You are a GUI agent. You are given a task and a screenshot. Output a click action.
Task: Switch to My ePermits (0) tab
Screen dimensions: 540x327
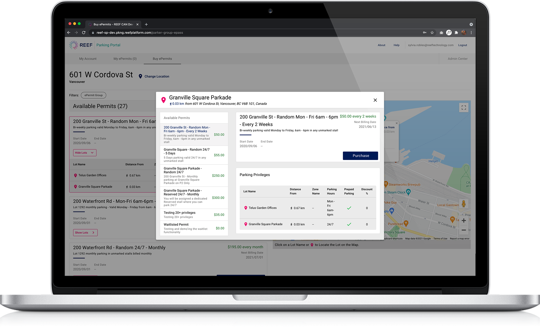[125, 59]
